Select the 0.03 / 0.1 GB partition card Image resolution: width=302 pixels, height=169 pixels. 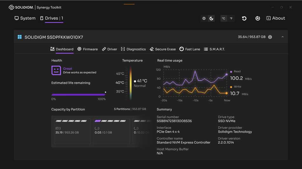coord(111,131)
